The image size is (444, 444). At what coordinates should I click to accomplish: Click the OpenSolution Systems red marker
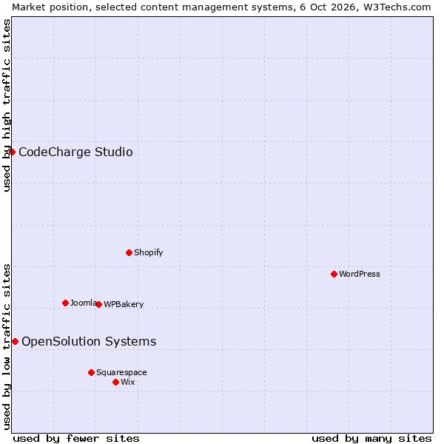[15, 341]
